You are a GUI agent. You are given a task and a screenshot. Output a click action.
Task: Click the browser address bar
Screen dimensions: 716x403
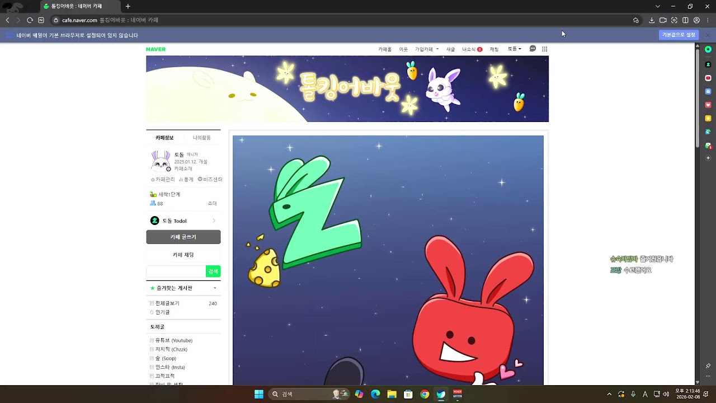point(347,20)
